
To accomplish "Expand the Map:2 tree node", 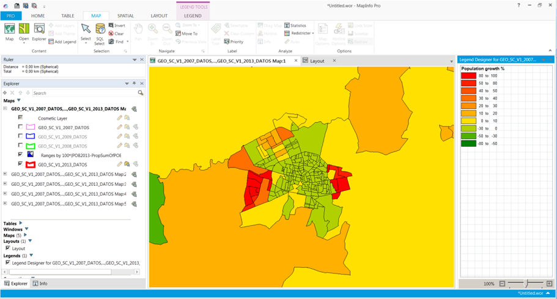I will 5,174.
